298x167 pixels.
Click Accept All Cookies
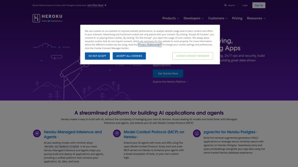pyautogui.click(x=129, y=56)
